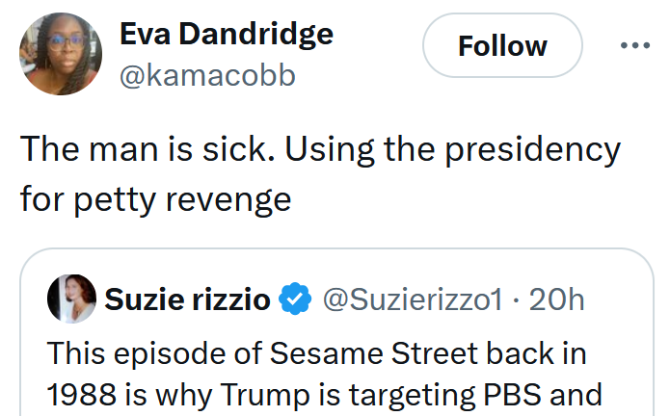Open the Eva Dandridge display name link
Image resolution: width=670 pixels, height=416 pixels.
(x=226, y=35)
